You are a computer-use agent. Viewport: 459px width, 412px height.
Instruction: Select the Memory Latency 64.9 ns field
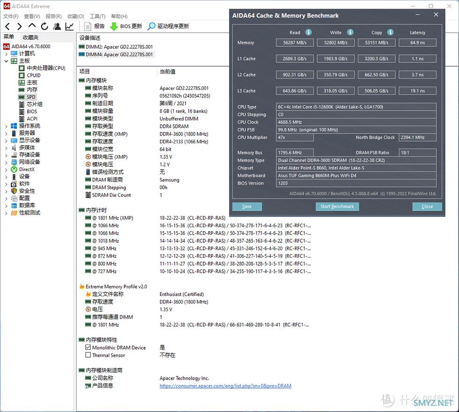(417, 43)
